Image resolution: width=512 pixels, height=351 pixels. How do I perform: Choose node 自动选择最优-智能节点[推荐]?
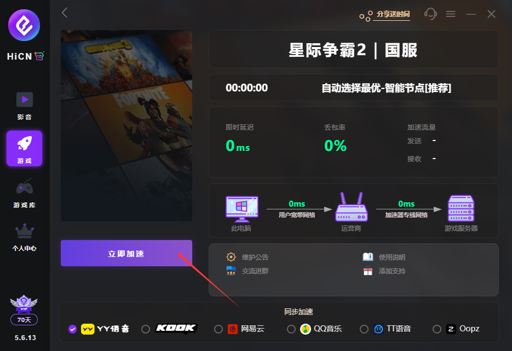coord(386,87)
